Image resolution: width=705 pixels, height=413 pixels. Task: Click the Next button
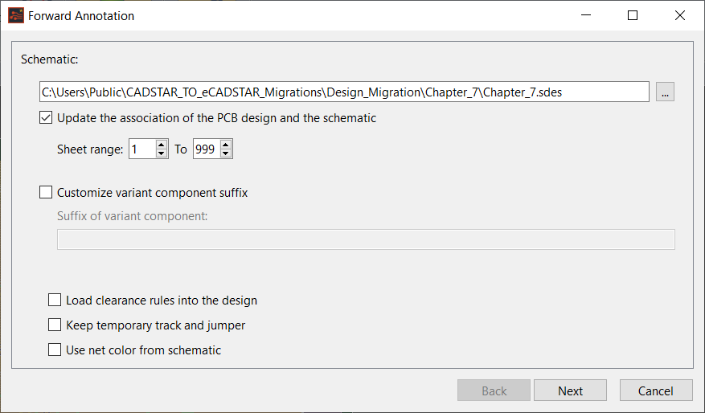pyautogui.click(x=570, y=391)
